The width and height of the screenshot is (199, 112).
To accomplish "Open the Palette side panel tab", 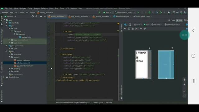I will (x=122, y=28).
